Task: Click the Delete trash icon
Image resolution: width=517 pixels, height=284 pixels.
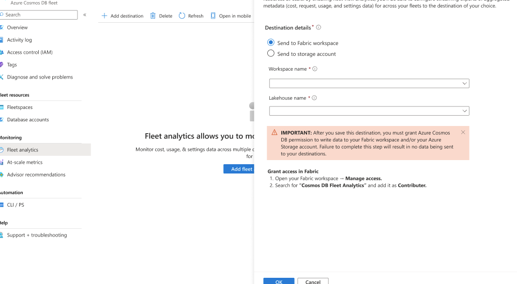Action: (x=153, y=16)
